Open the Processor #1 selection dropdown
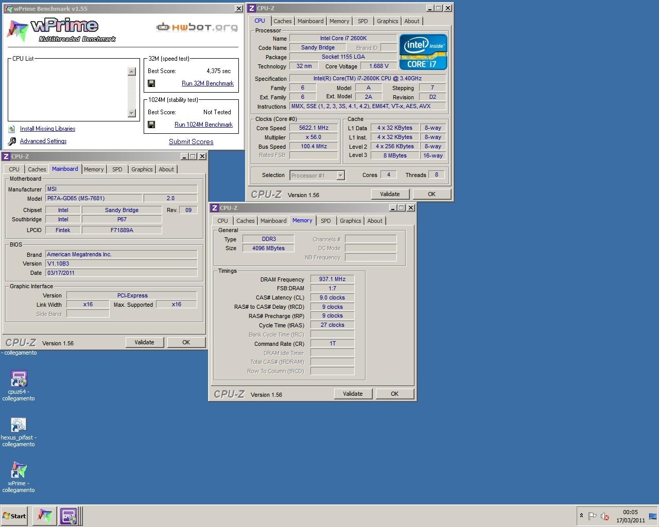The width and height of the screenshot is (659, 527). coord(340,175)
